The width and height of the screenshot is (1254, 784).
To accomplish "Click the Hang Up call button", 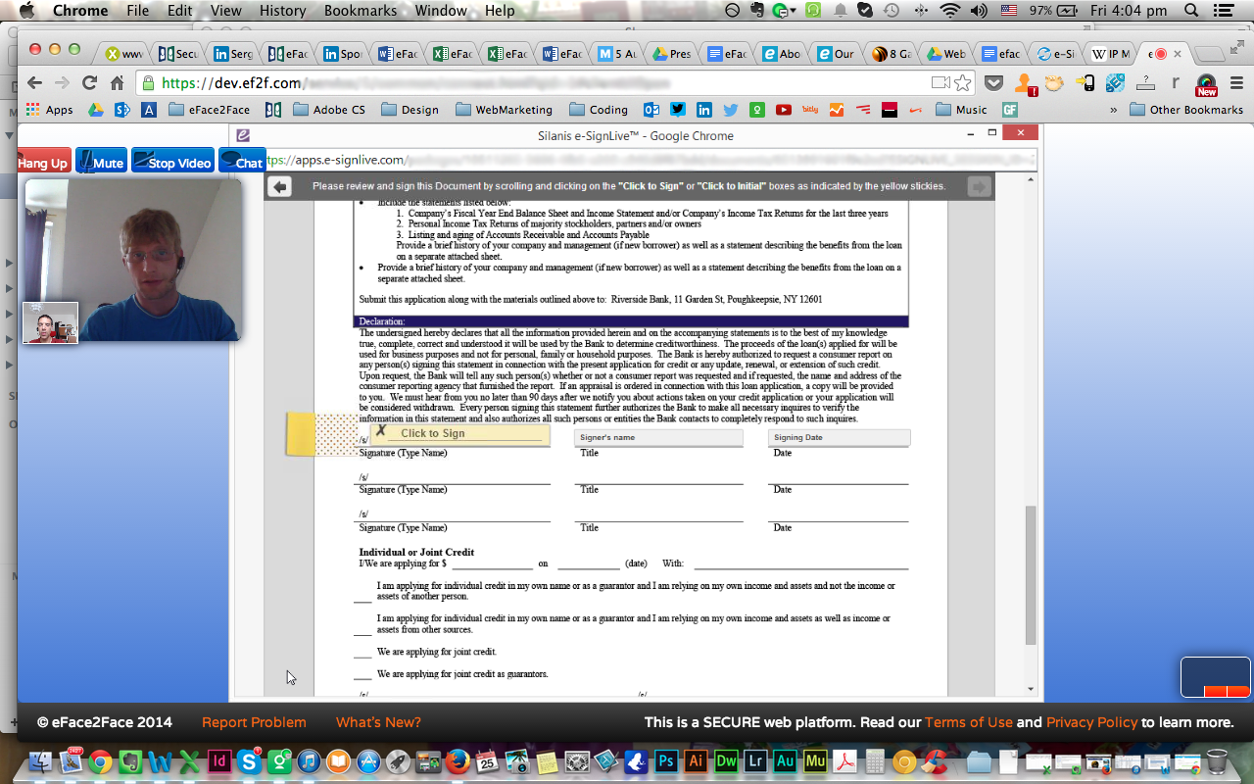I will (43, 162).
